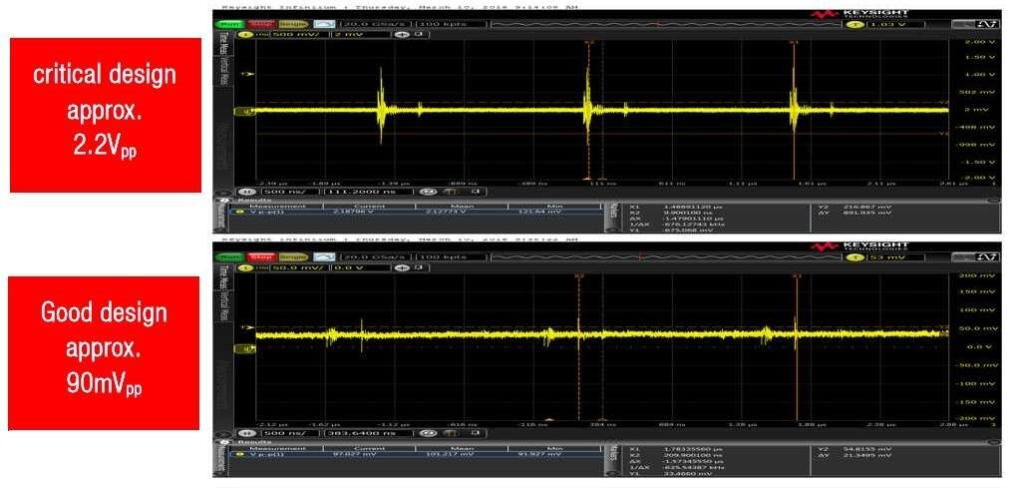Viewport: 1009px width, 488px height.
Task: Click horizontal H button in bottom scope
Action: (245, 433)
